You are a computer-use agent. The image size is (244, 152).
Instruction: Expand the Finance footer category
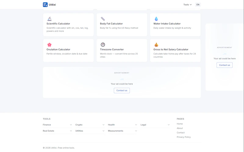click(x=57, y=125)
